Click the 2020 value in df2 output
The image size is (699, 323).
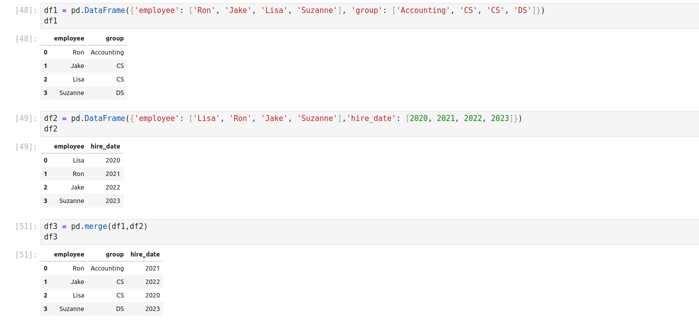(x=112, y=160)
